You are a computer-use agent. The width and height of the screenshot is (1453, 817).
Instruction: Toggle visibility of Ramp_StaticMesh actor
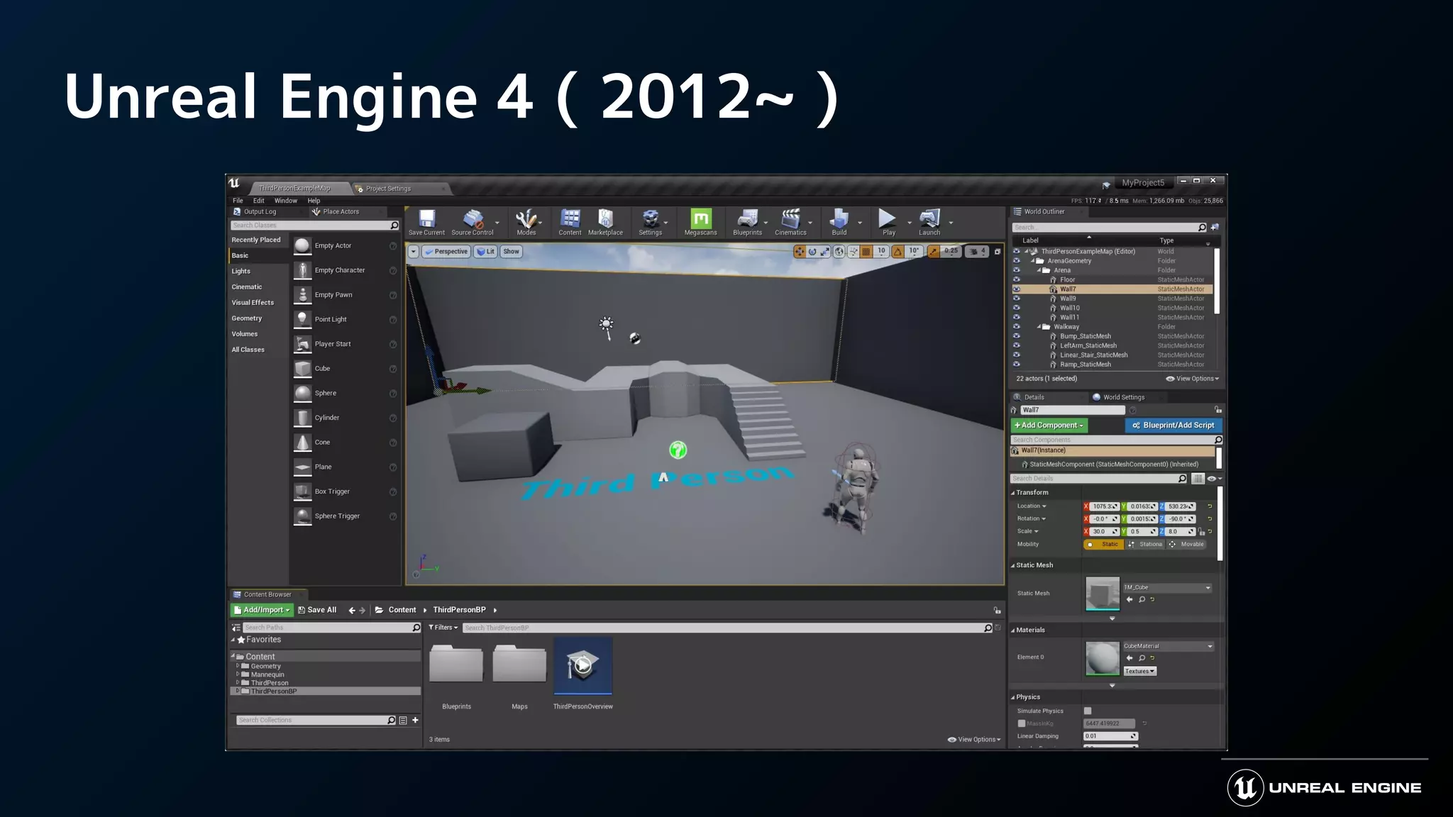coord(1016,365)
